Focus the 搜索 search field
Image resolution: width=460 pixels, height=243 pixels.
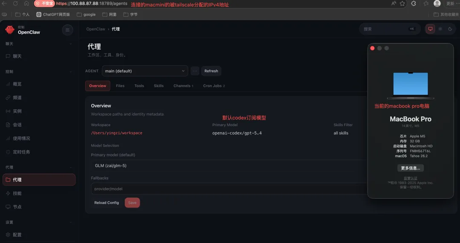coord(390,29)
